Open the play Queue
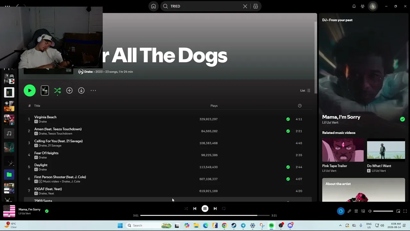 (x=356, y=211)
